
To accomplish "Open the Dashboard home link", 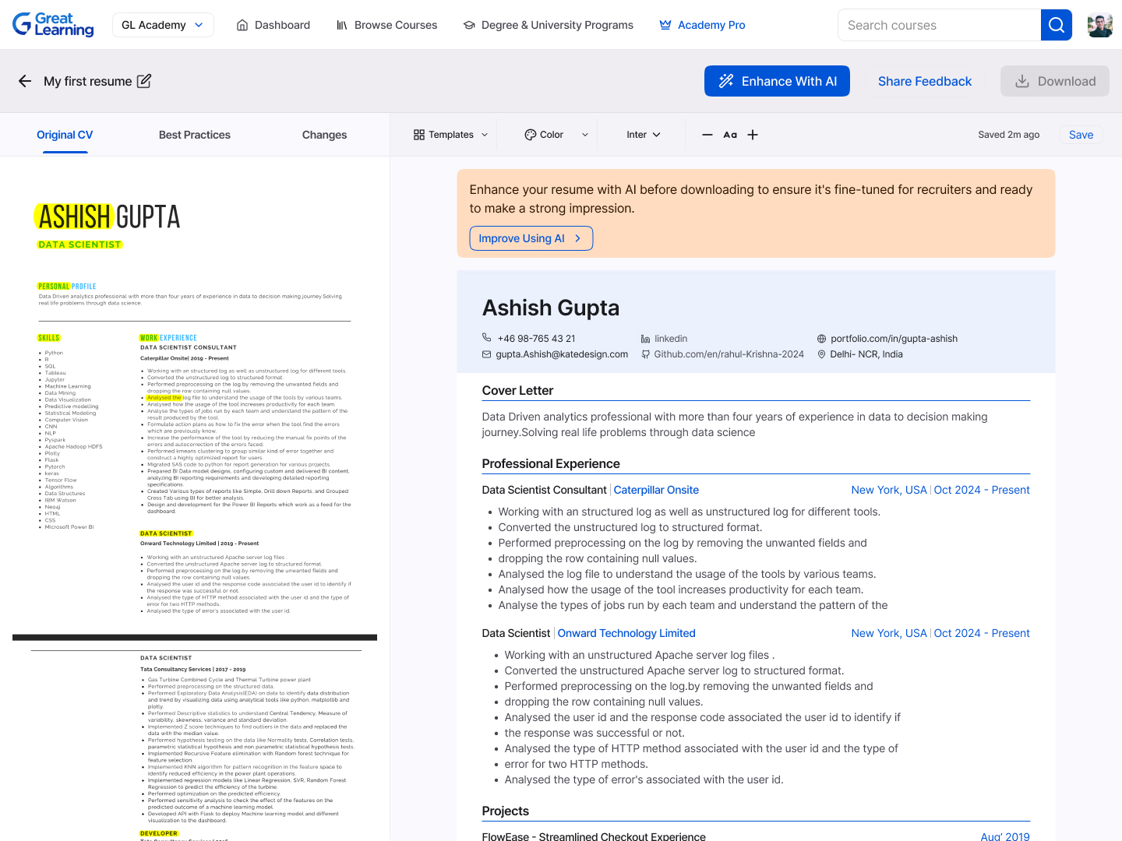I will coord(273,25).
